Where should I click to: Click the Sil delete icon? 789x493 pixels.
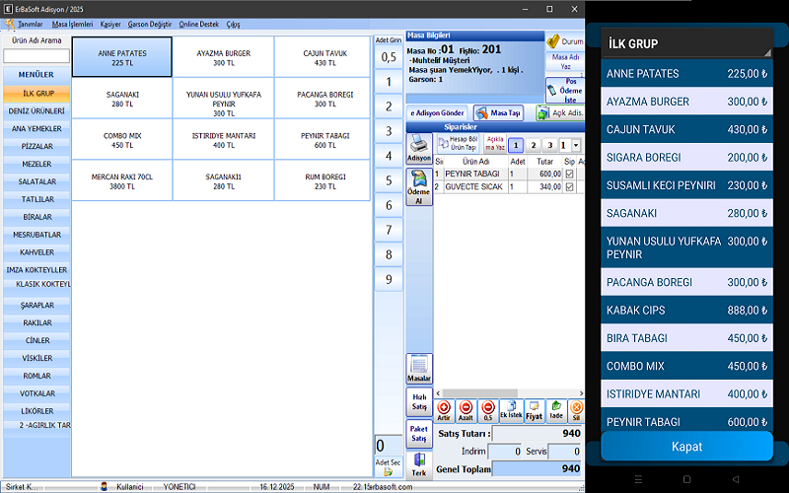[577, 410]
